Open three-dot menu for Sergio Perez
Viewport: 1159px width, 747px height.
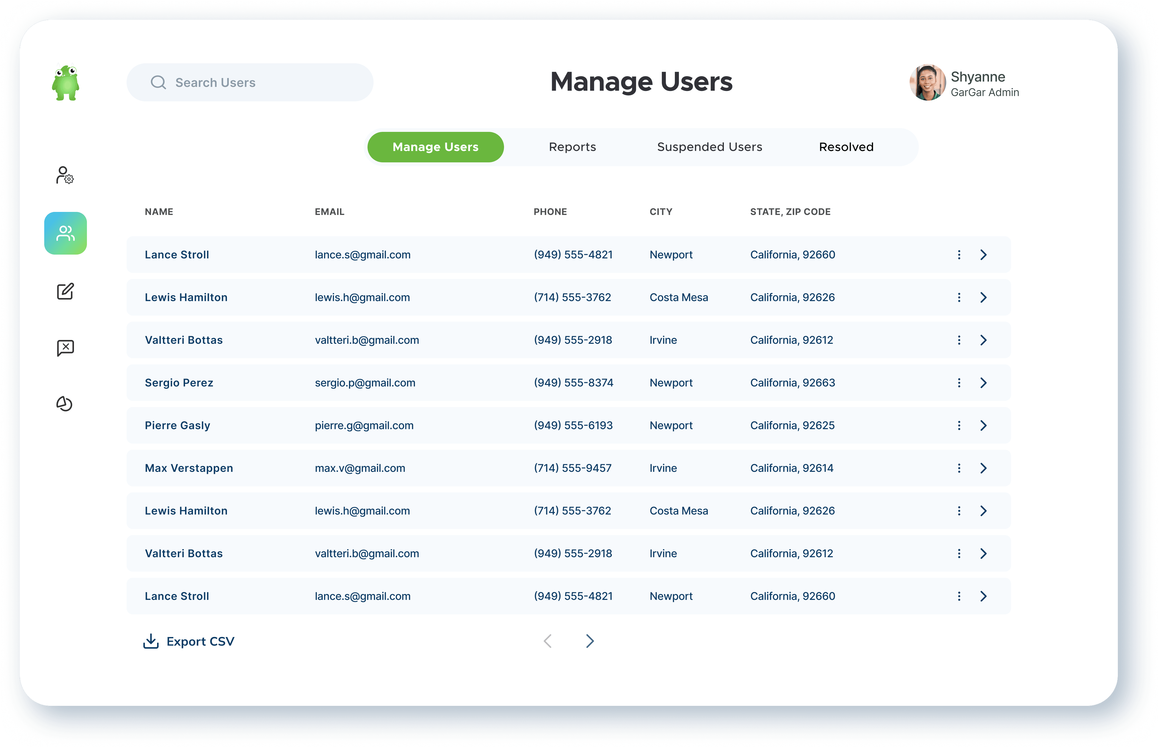pos(959,383)
